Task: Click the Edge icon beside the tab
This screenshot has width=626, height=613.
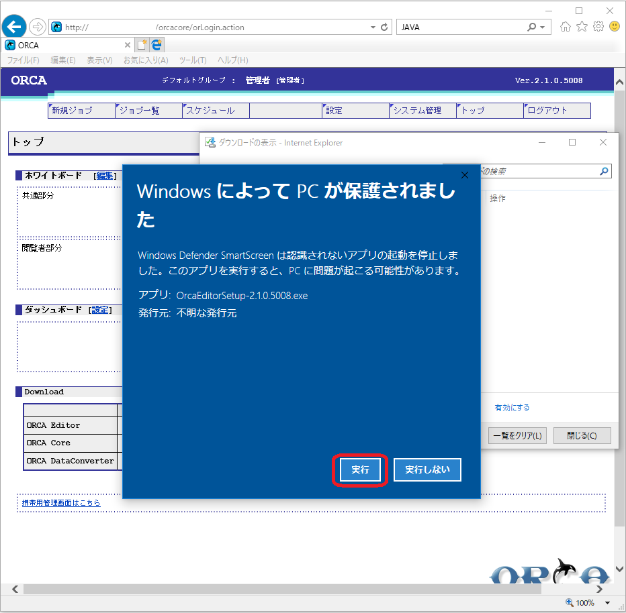Action: pyautogui.click(x=157, y=45)
